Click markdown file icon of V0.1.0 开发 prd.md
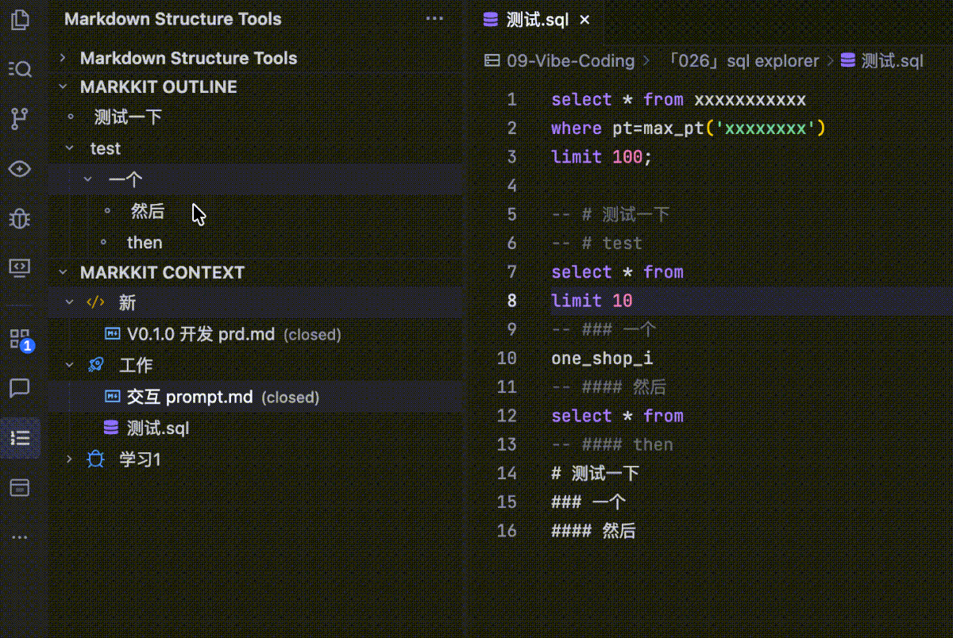953x638 pixels. [113, 334]
